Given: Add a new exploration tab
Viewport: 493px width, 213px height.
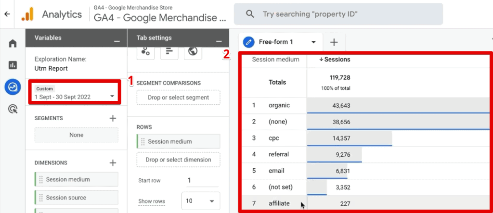Looking at the screenshot, I should click(x=334, y=42).
